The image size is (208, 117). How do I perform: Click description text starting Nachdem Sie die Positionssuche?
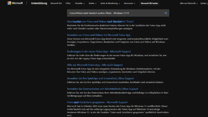(x=116, y=27)
